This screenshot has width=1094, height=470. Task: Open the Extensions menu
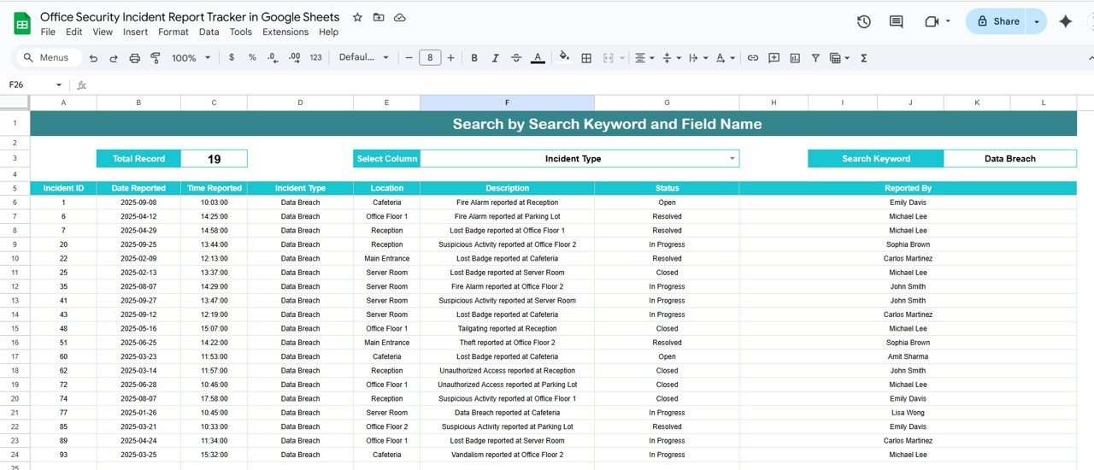285,32
